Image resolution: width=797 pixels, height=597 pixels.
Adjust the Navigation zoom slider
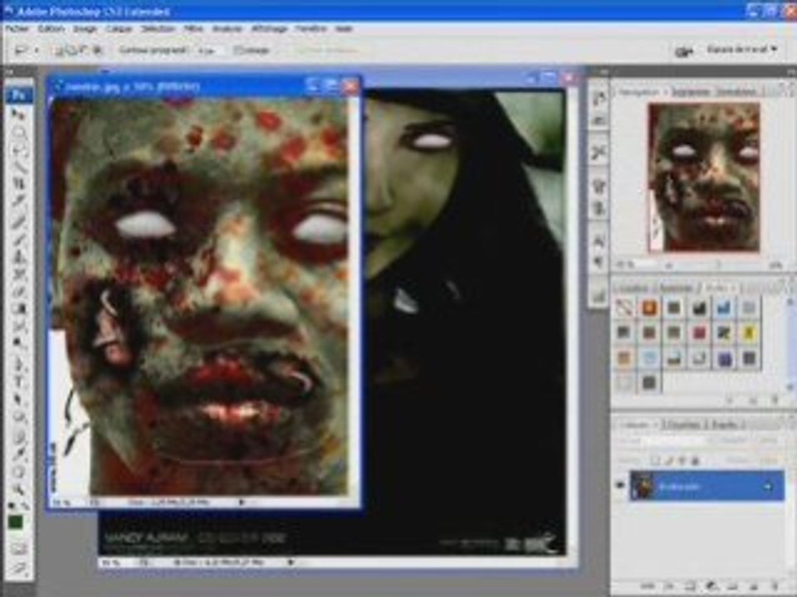pos(718,265)
